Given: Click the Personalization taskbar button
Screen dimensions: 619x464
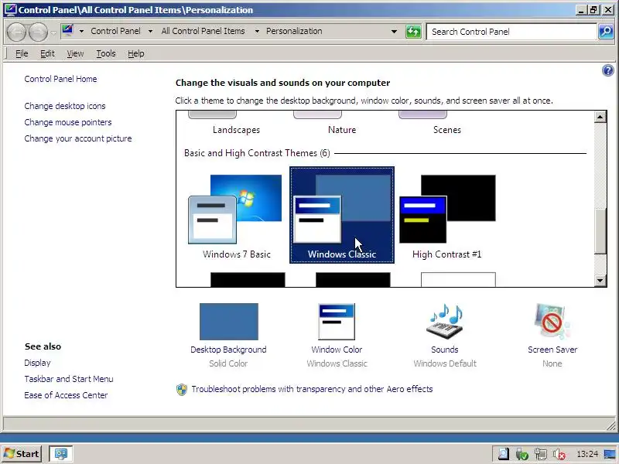Looking at the screenshot, I should 60,454.
